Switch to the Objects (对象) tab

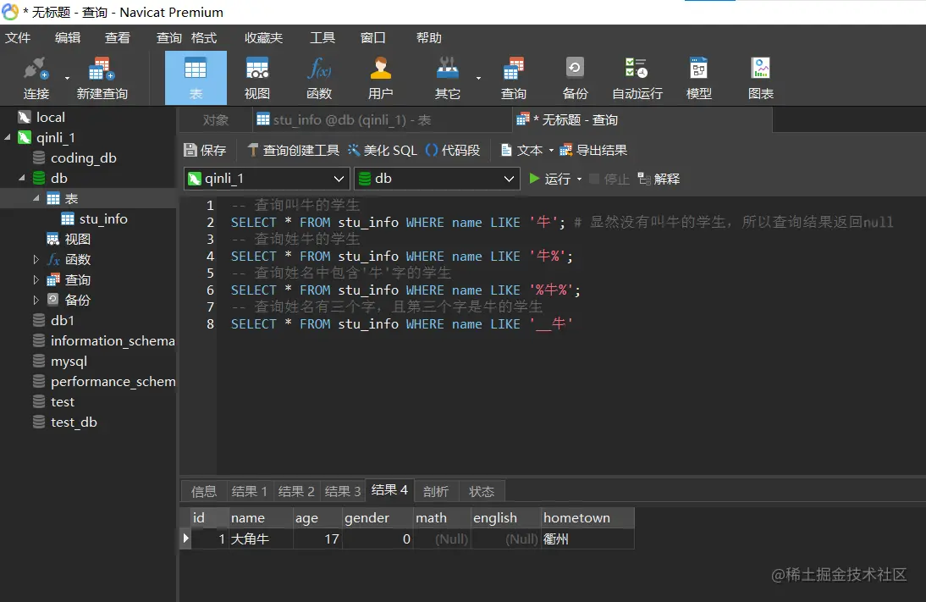click(x=215, y=120)
